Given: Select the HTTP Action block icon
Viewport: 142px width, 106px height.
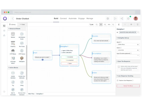Looking at the screenshot, I should pyautogui.click(x=22, y=51).
